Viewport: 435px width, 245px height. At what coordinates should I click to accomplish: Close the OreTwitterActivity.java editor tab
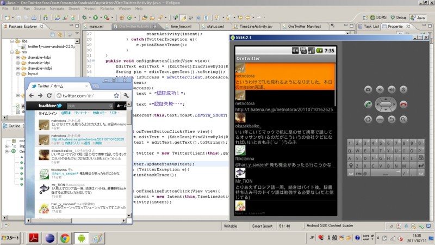click(x=155, y=26)
